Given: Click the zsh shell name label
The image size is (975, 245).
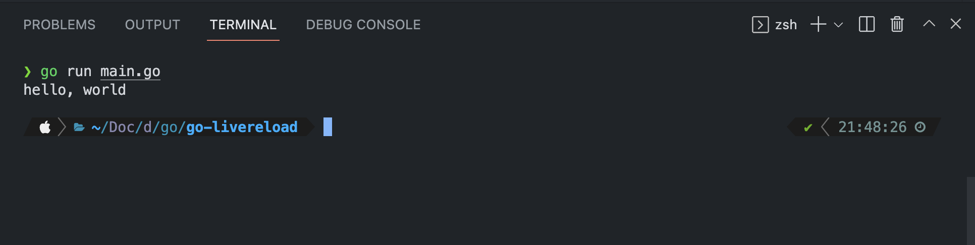Looking at the screenshot, I should [x=786, y=25].
